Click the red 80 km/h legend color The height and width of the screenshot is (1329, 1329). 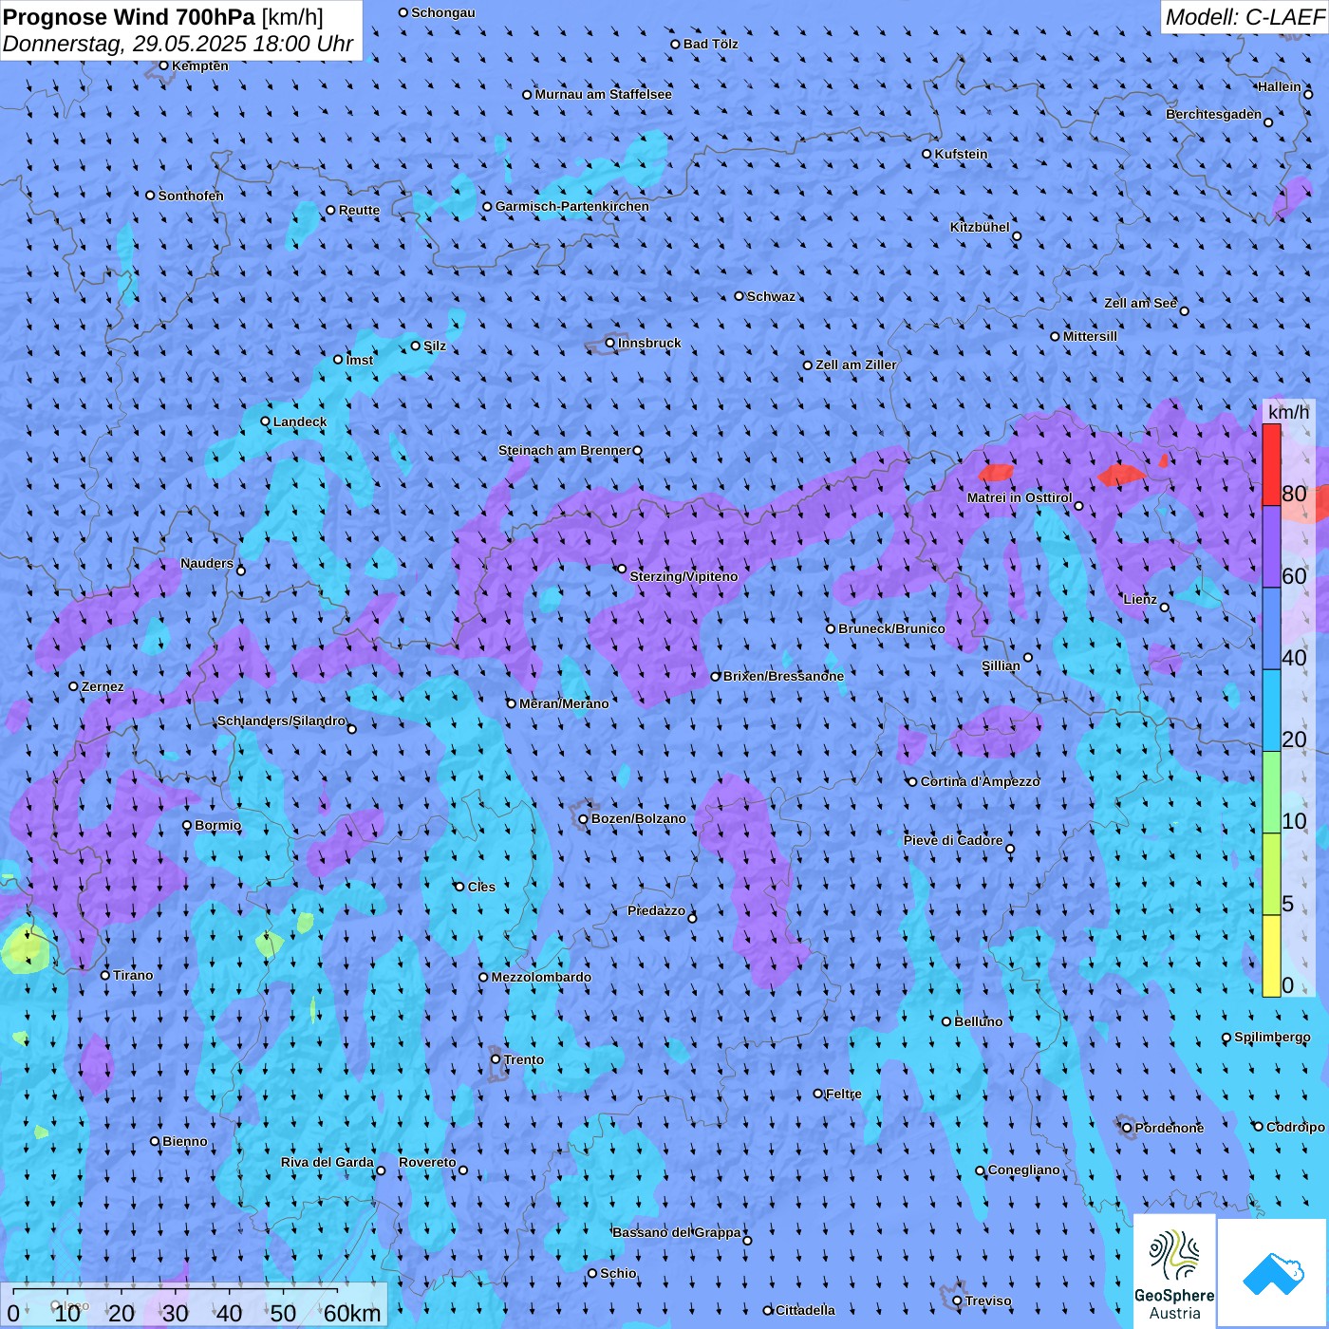tap(1271, 464)
